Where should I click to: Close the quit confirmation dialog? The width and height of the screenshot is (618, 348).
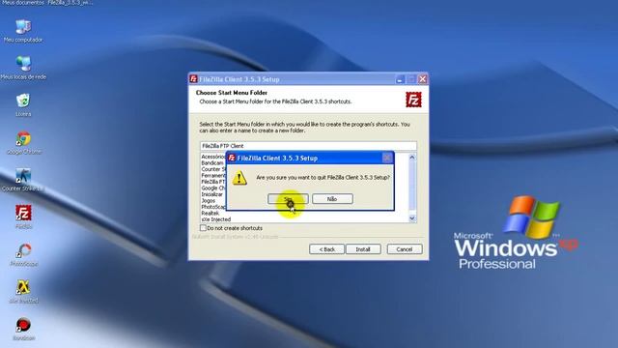[387, 158]
